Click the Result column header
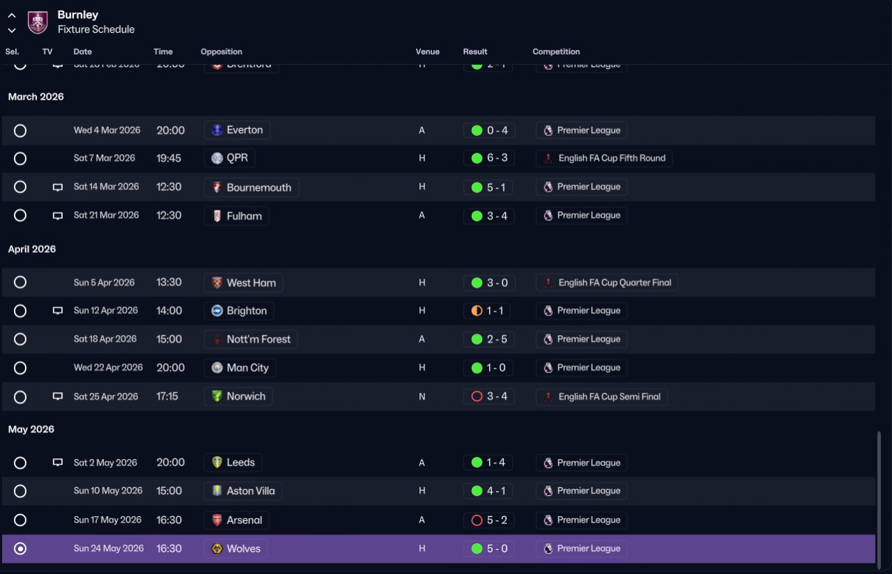The height and width of the screenshot is (574, 892). pyautogui.click(x=475, y=52)
